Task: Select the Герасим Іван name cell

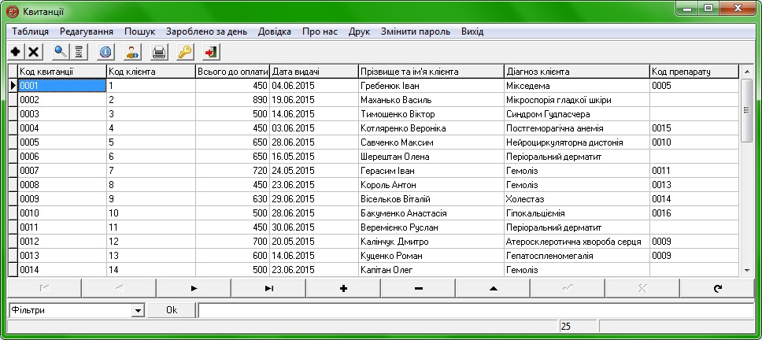Action: point(431,171)
